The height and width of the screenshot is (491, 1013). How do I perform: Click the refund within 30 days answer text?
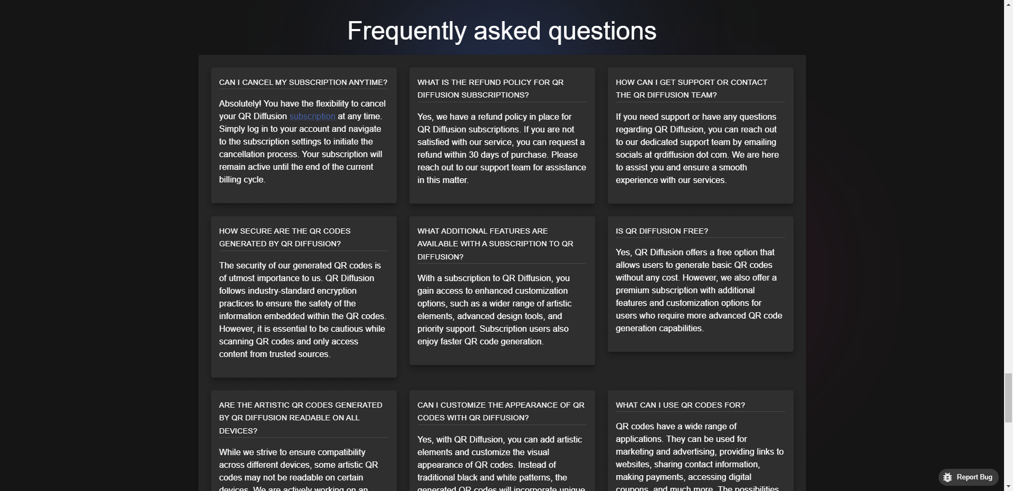[502, 148]
